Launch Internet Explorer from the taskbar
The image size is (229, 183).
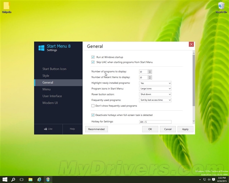coord(39,180)
